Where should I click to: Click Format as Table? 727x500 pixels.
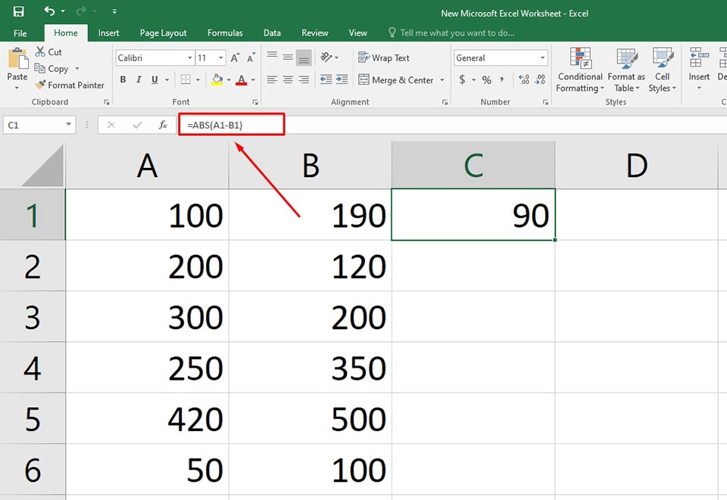[x=626, y=70]
